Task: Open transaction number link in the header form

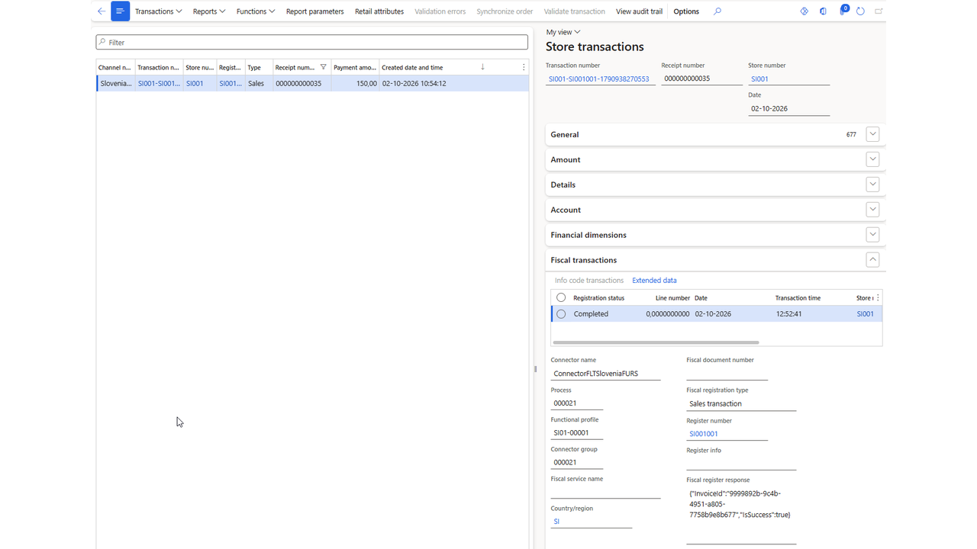Action: pos(598,79)
